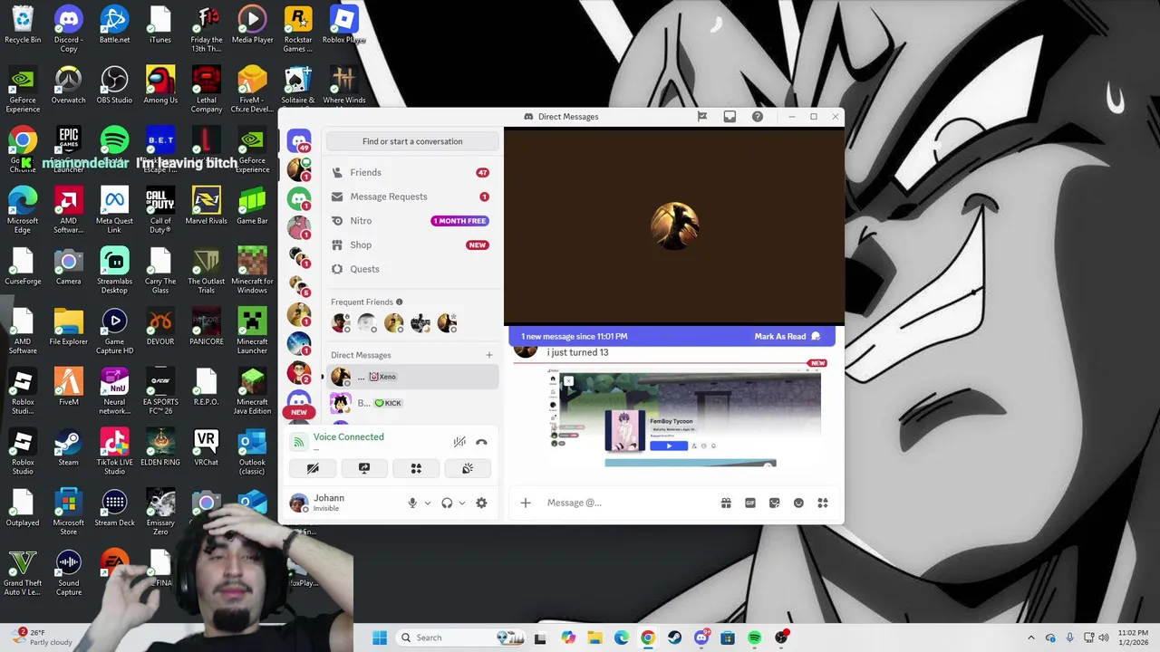Open Discord Home button with 49 badge
Screen dimensions: 1160x652
pos(299,142)
